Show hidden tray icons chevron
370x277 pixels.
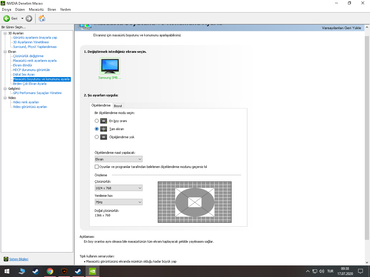(308, 271)
